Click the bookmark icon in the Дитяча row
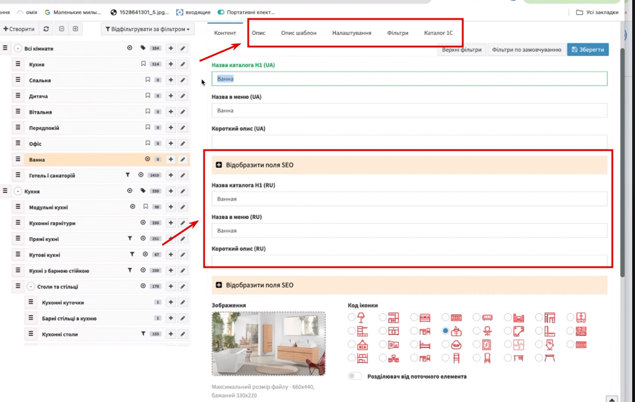The image size is (635, 402). click(x=148, y=96)
